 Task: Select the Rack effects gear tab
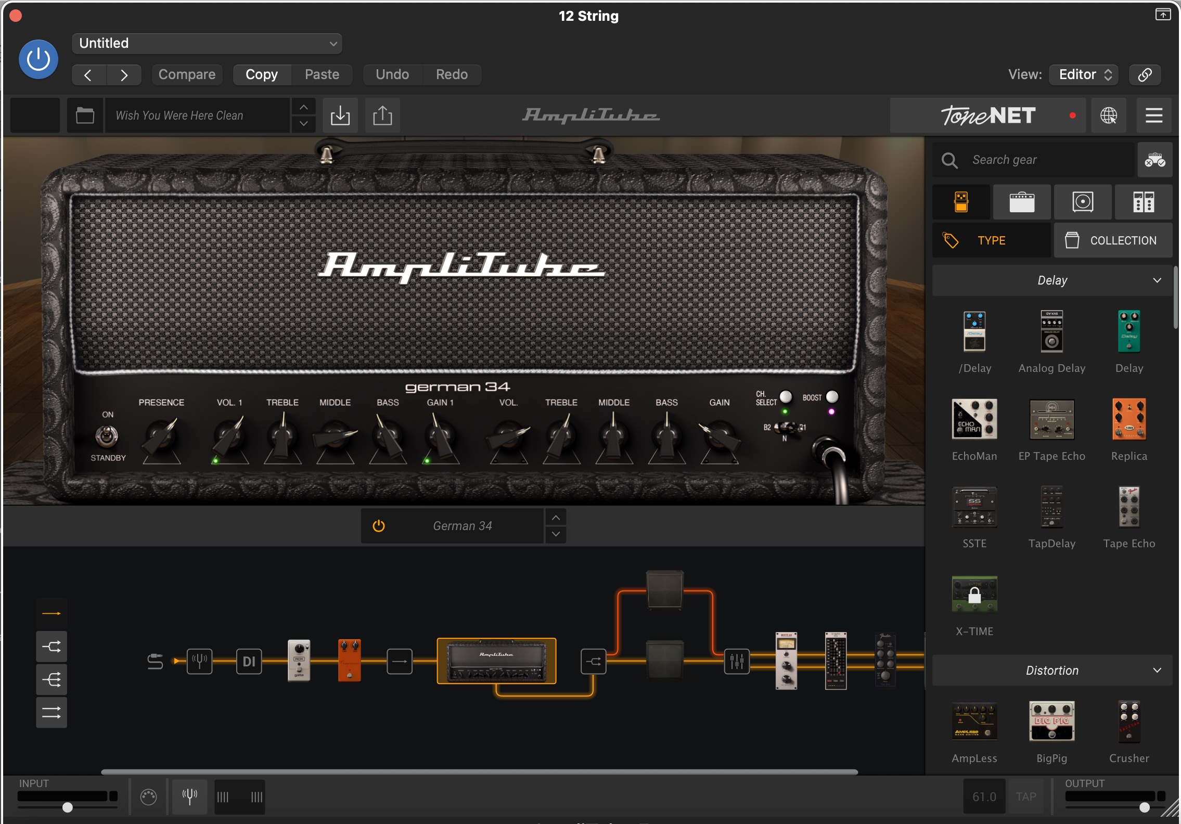[1144, 202]
